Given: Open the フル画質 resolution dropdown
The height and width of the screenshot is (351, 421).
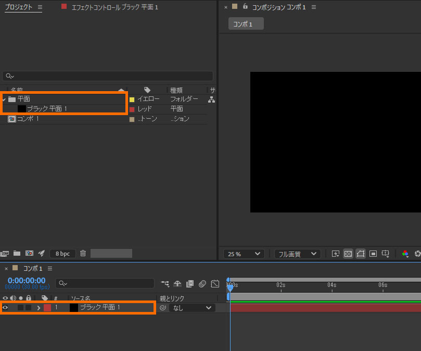Looking at the screenshot, I should [x=297, y=254].
